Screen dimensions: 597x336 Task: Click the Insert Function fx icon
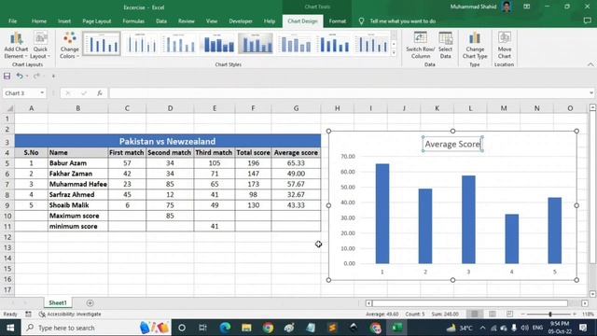pos(100,93)
